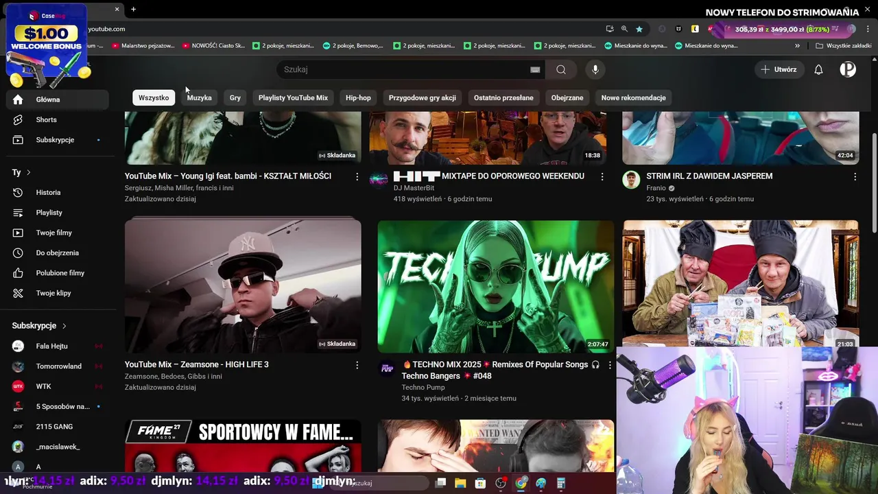
Task: Open the Zeamsone HIGH LIFE 3 thumbnail
Action: [243, 286]
